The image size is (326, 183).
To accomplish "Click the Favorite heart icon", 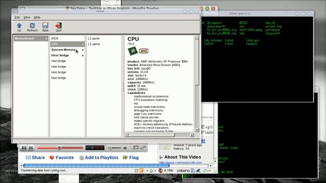I will click(52, 158).
